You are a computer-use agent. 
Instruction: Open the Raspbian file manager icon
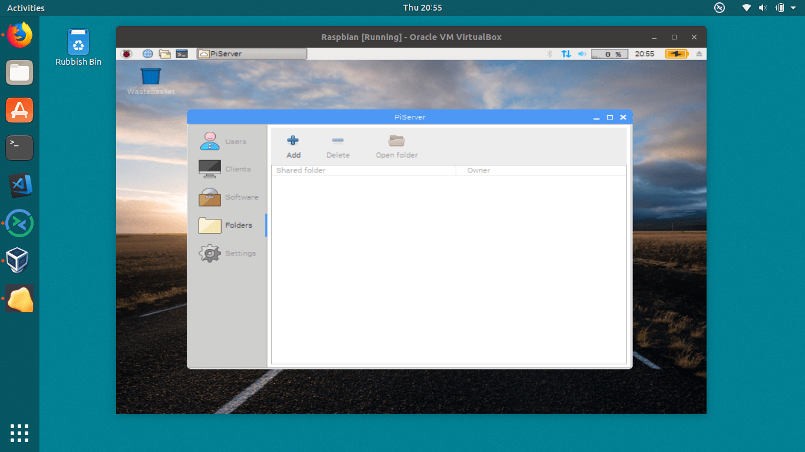pyautogui.click(x=164, y=54)
